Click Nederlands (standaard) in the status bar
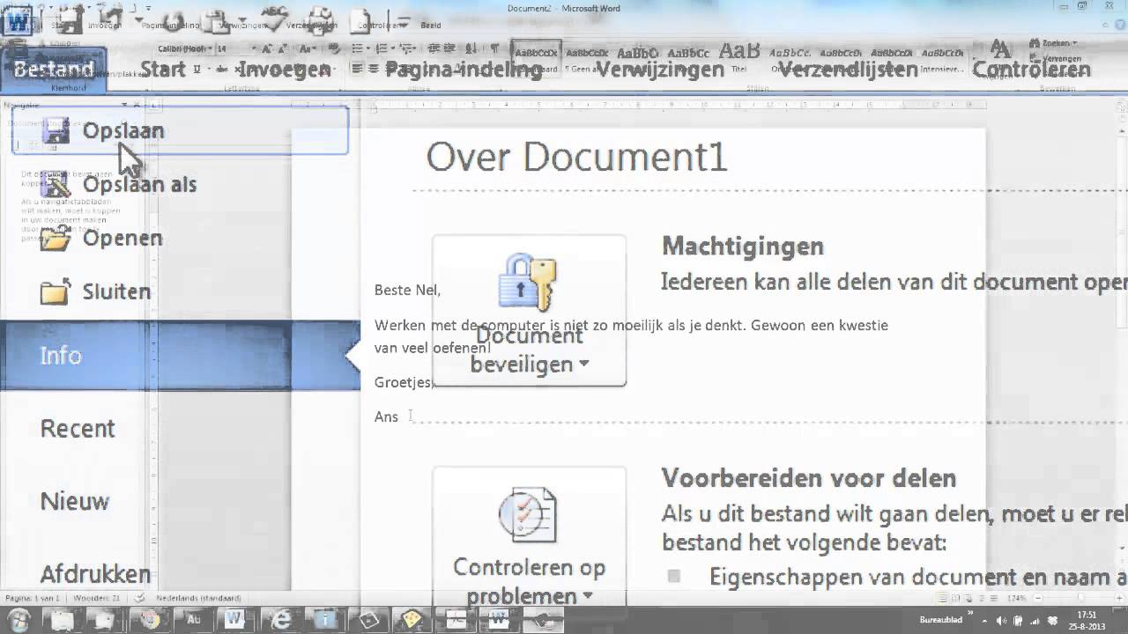 tap(197, 598)
